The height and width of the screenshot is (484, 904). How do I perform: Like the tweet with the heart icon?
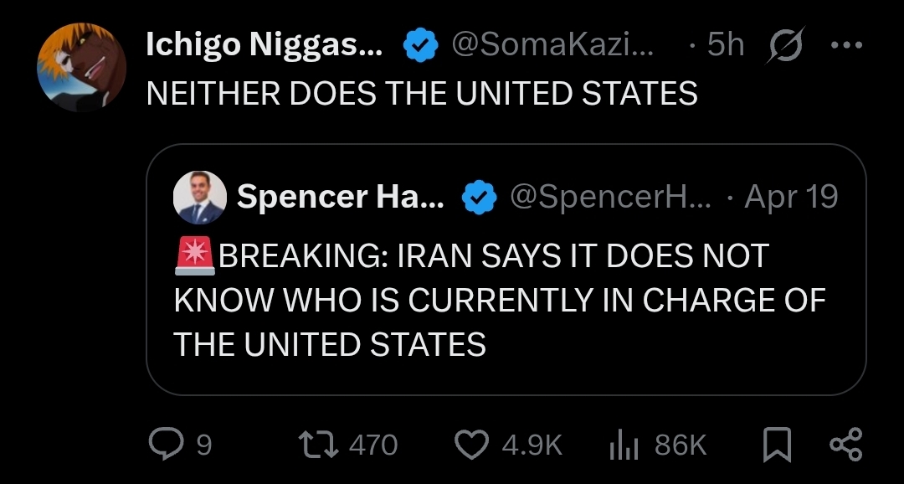(473, 445)
